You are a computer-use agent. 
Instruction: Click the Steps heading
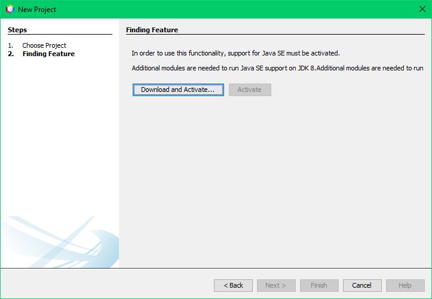[x=17, y=30]
